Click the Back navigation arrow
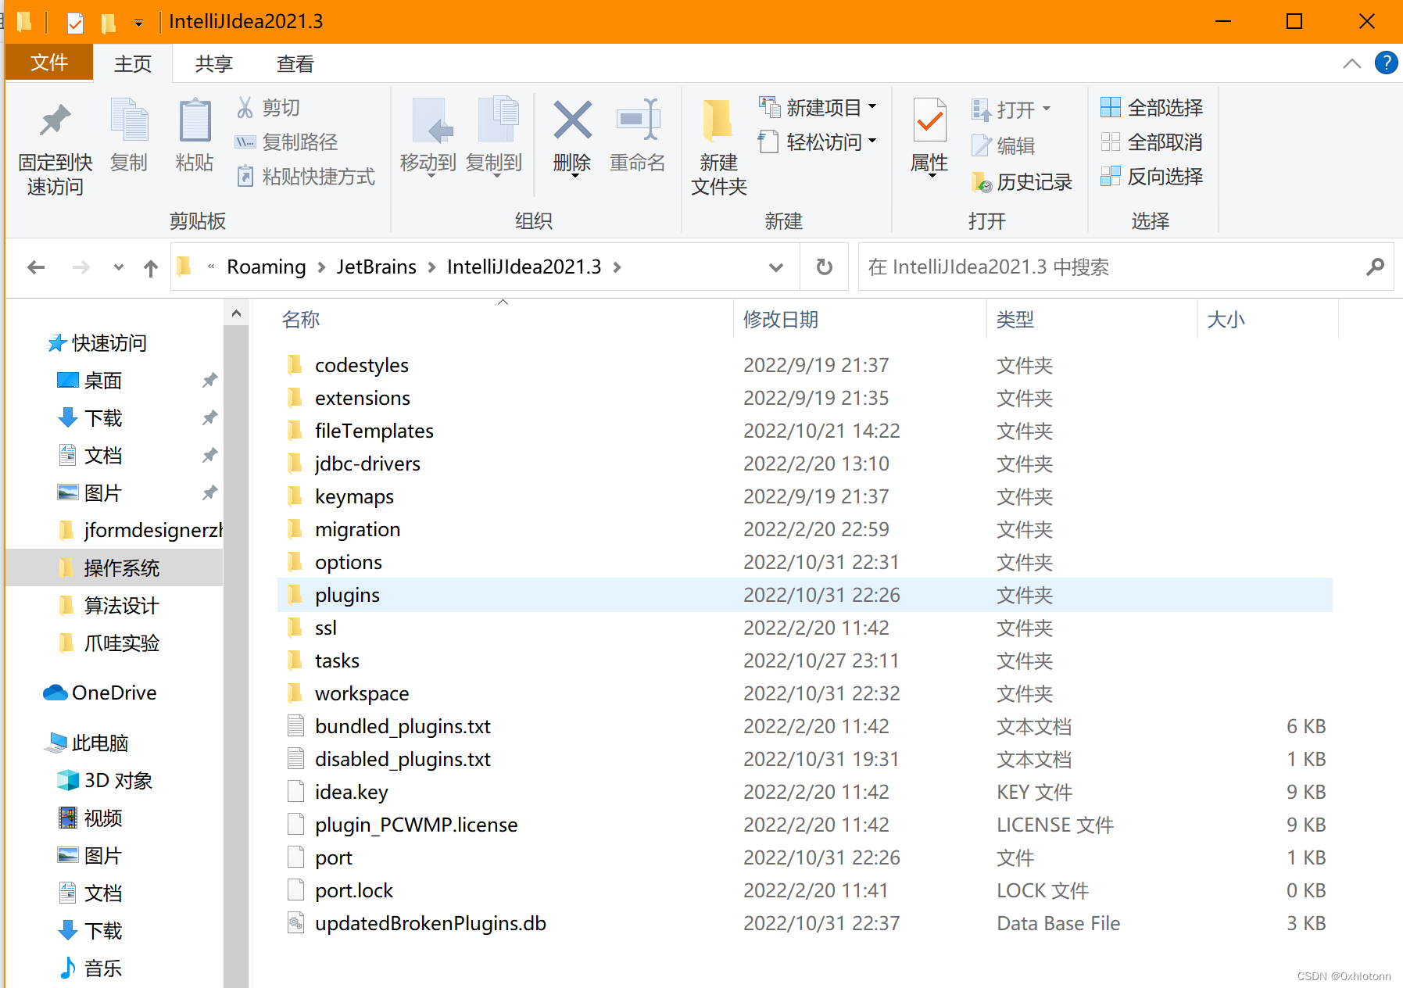This screenshot has height=988, width=1403. pyautogui.click(x=36, y=267)
